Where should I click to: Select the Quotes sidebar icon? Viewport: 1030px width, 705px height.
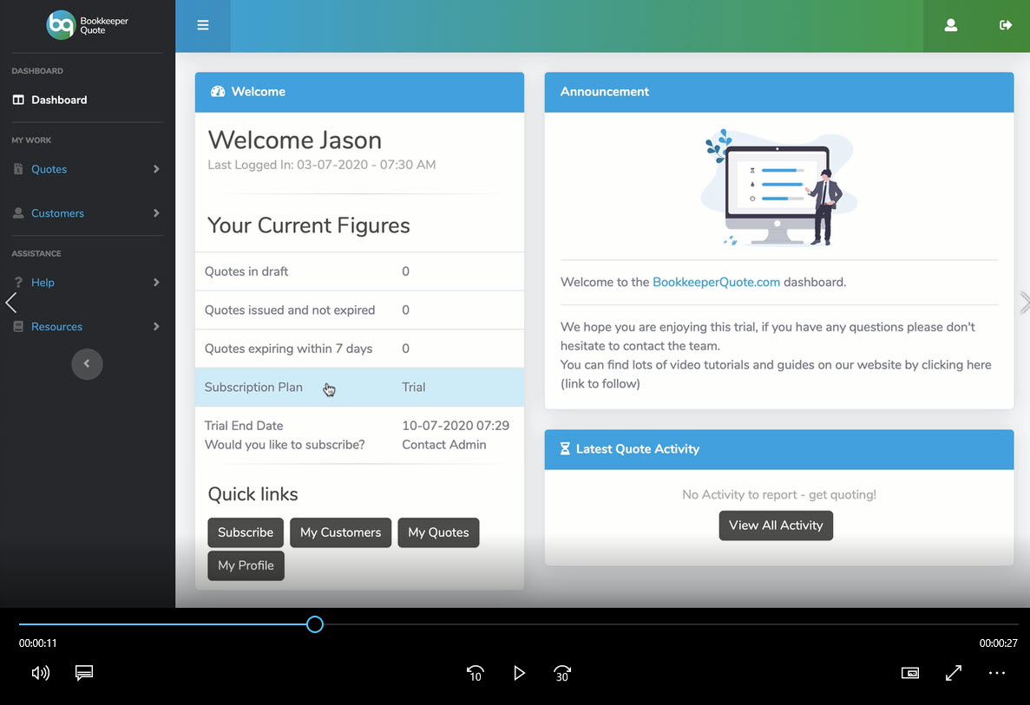click(x=19, y=170)
